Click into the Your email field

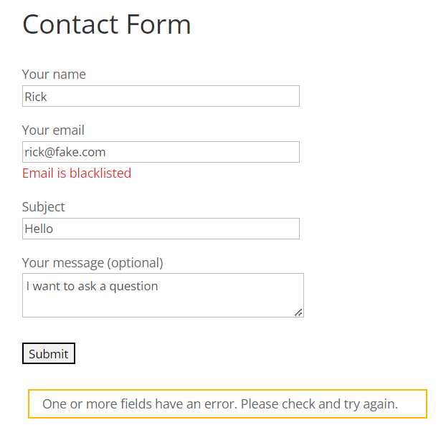pos(161,152)
